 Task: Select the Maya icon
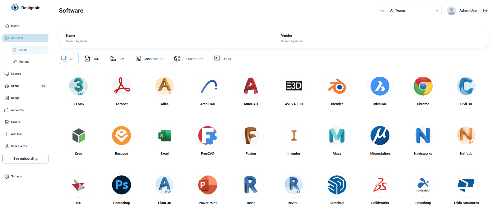337,136
